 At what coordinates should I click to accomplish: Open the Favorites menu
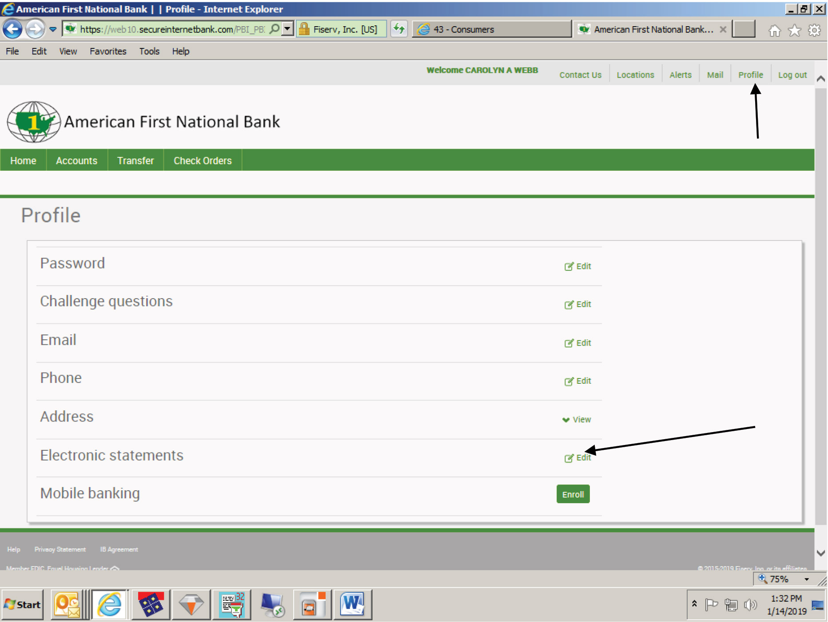[108, 51]
